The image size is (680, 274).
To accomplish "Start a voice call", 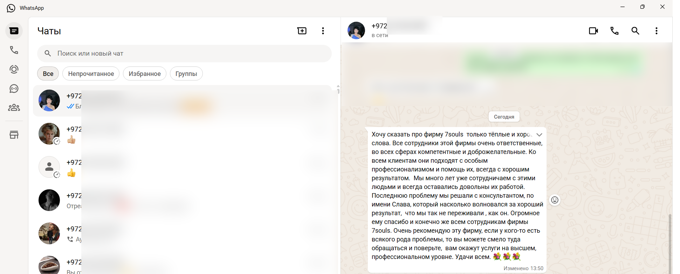I will point(614,31).
